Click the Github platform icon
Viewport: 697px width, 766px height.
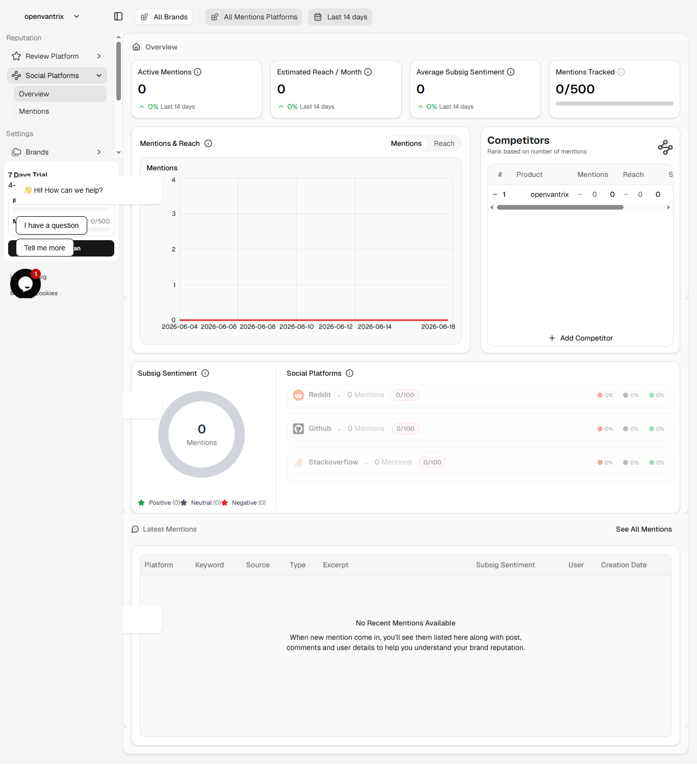point(298,429)
